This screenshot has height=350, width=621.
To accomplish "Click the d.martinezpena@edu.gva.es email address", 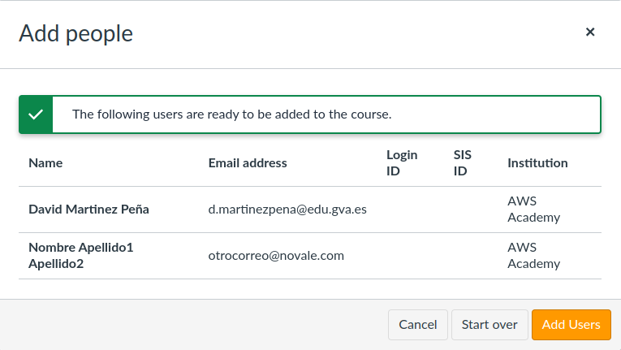I will click(x=287, y=210).
